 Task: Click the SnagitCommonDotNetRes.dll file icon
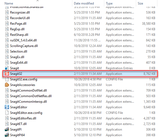point(7,96)
